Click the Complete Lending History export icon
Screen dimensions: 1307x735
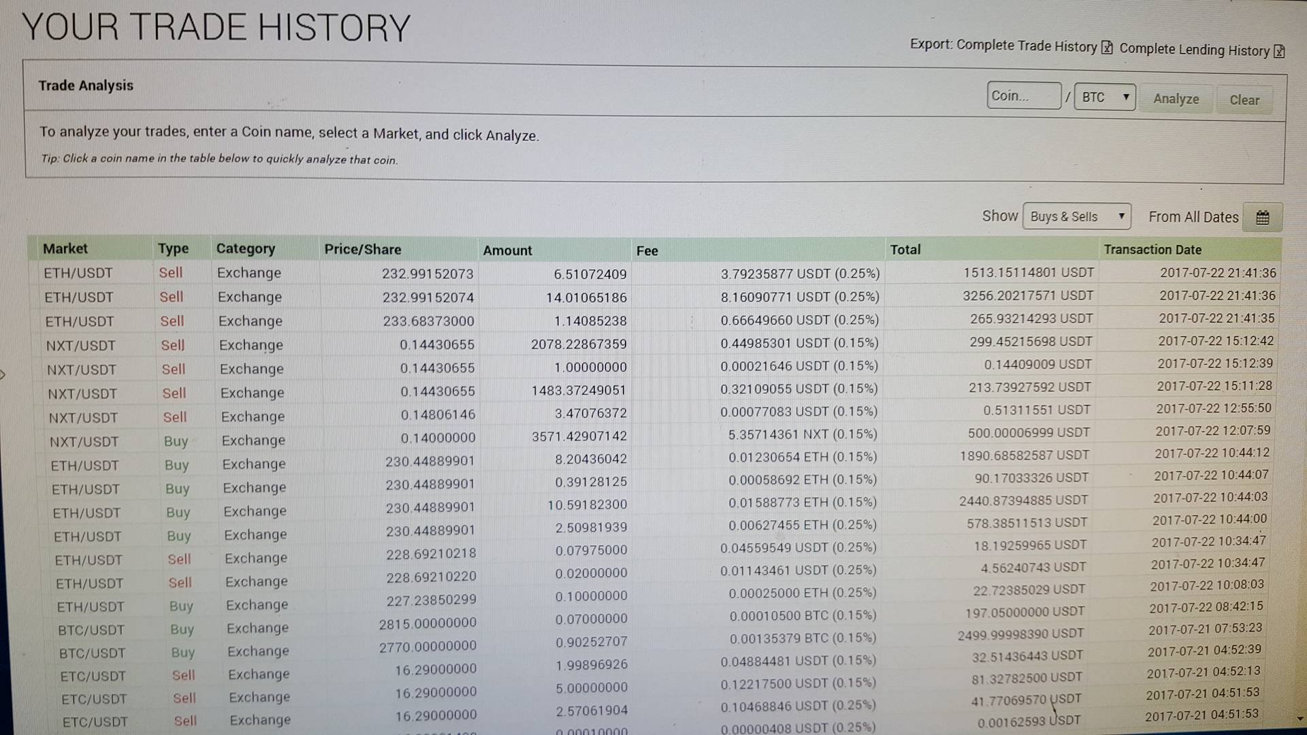tap(1279, 52)
